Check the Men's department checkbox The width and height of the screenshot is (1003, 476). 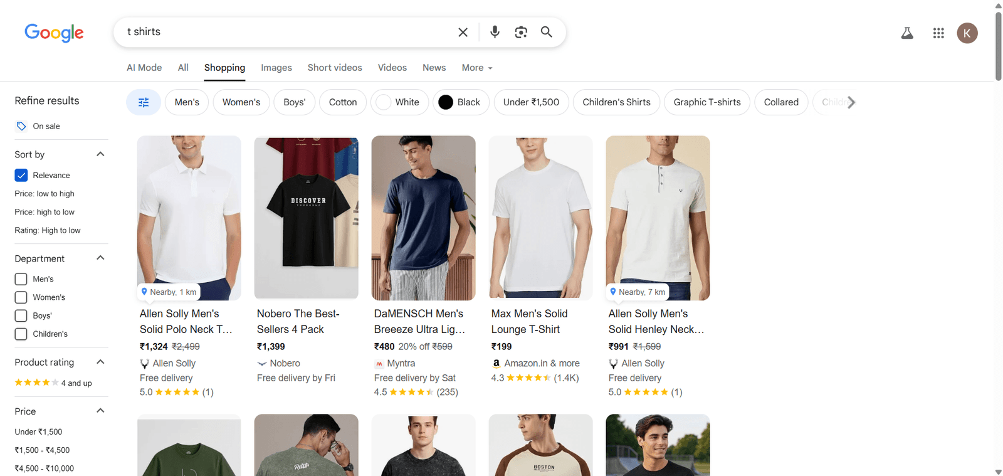[x=21, y=279]
